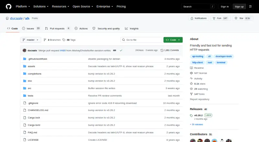Open the Readme link in About

[x=197, y=68]
